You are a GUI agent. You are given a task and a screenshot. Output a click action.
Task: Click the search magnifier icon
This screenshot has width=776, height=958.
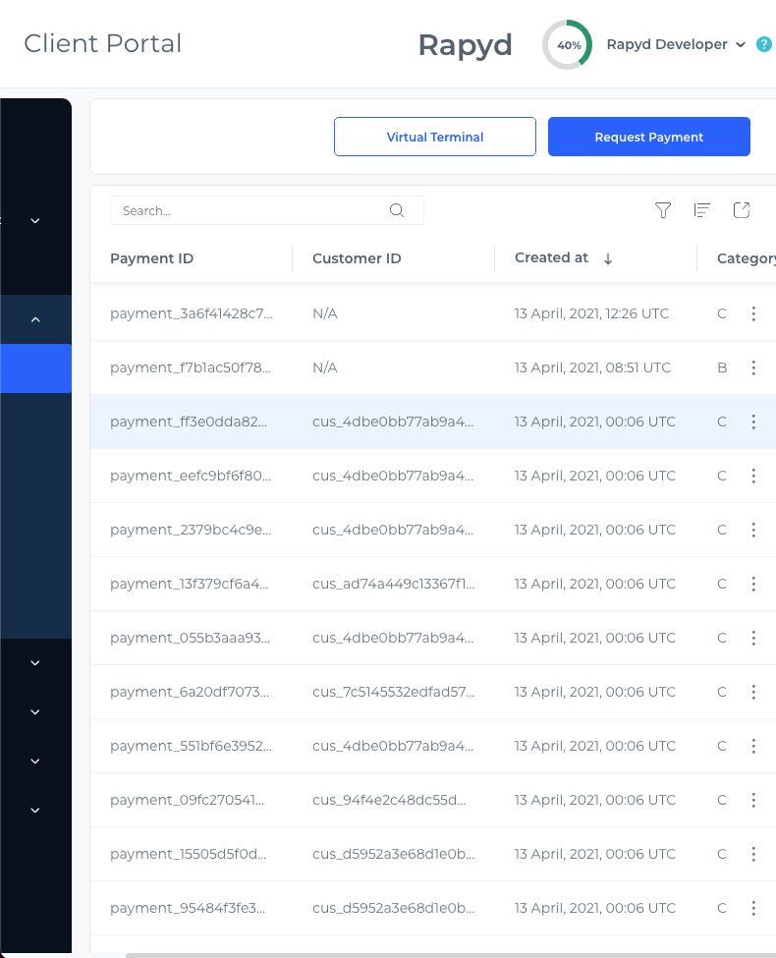coord(397,210)
